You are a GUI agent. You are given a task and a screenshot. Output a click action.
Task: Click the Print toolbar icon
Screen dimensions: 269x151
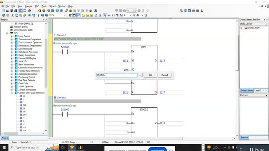16,10
